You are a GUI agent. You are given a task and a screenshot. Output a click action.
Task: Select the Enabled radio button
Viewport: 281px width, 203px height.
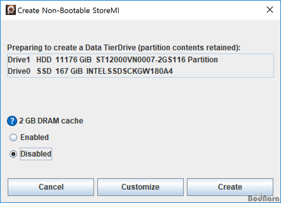[13, 137]
